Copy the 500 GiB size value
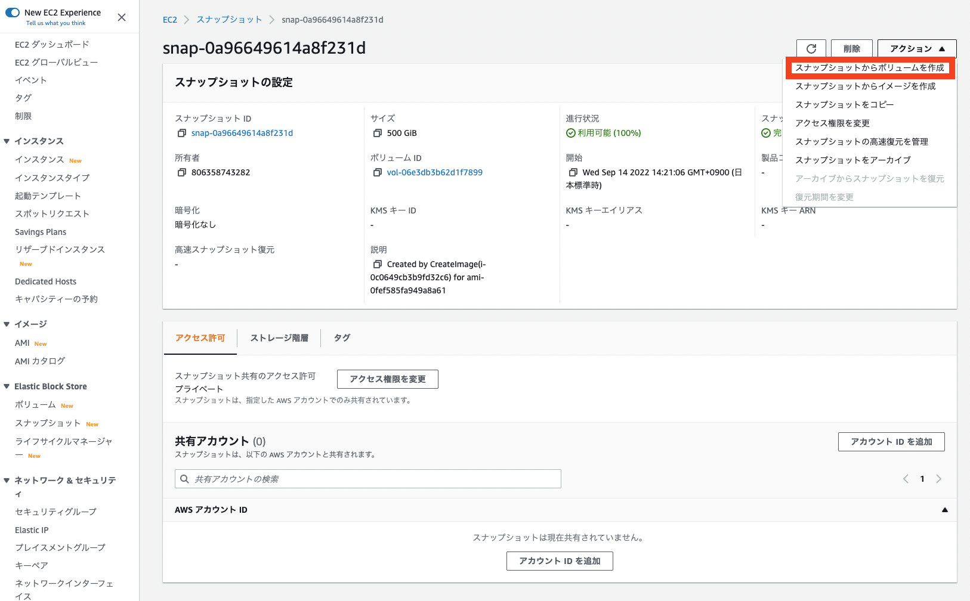This screenshot has height=601, width=970. pyautogui.click(x=378, y=133)
